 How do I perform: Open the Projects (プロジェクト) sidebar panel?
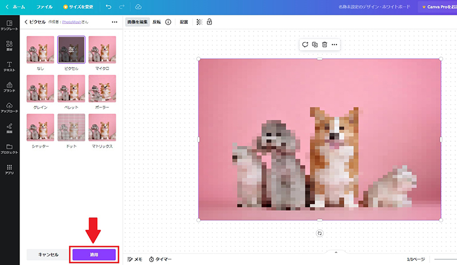[9, 149]
